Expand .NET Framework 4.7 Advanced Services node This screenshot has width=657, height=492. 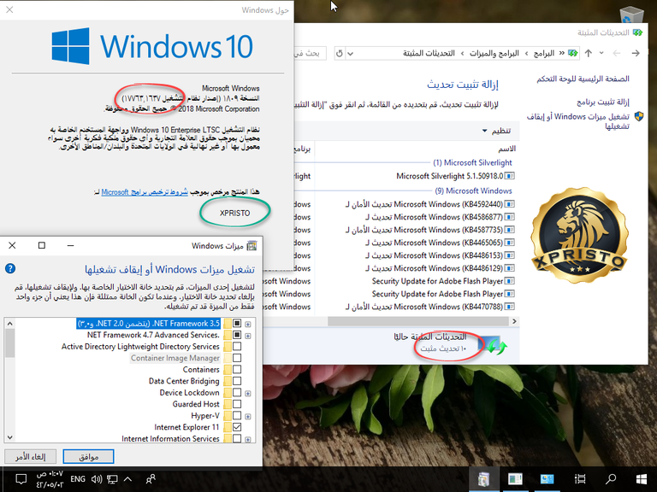pyautogui.click(x=248, y=336)
